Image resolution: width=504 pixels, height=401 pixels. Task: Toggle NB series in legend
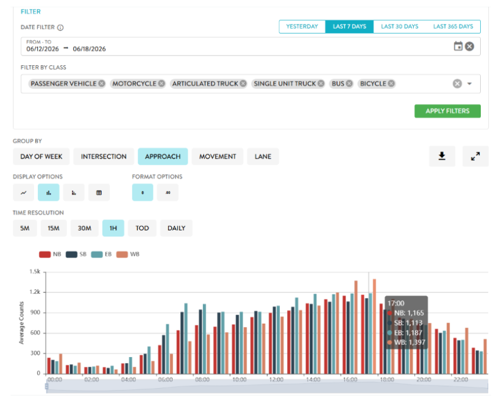point(50,254)
